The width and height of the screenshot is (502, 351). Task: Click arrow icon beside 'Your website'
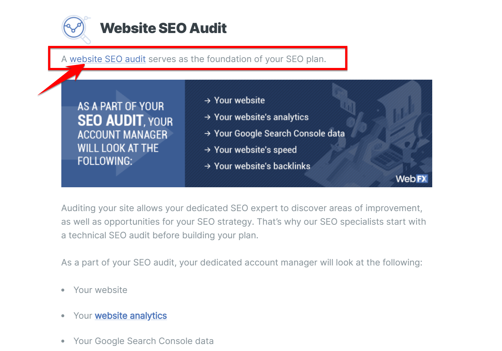(x=207, y=101)
